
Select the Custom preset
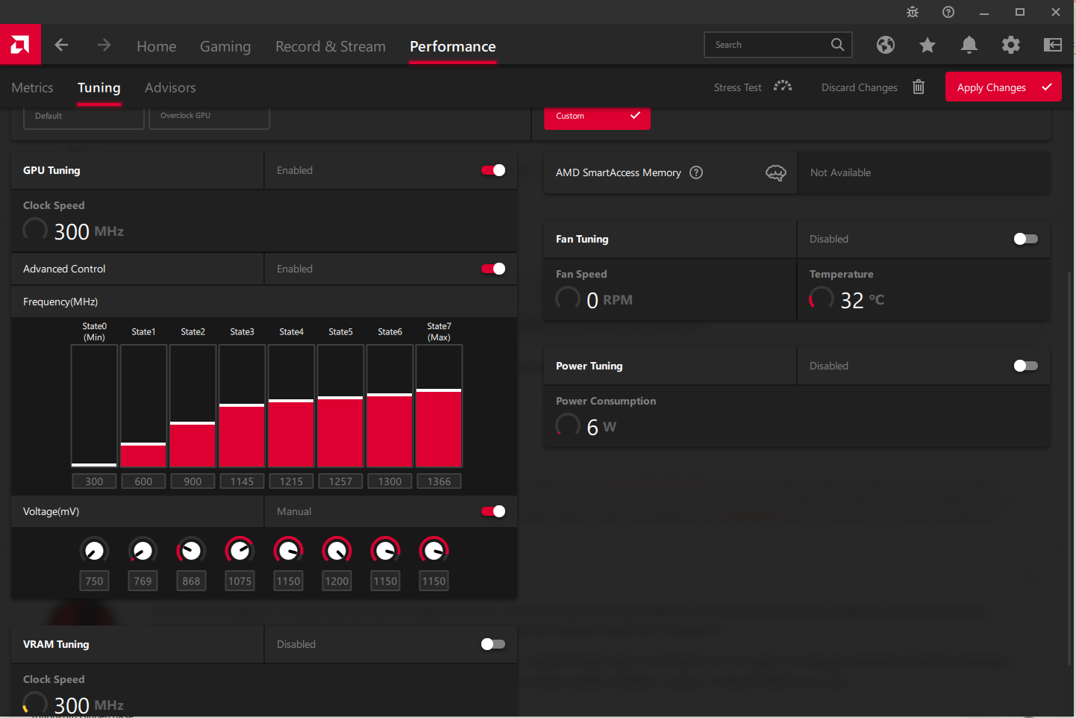[597, 117]
